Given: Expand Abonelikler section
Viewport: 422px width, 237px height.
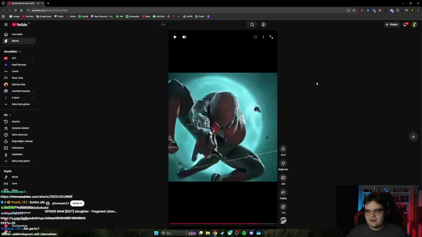Looking at the screenshot, I should point(12,52).
